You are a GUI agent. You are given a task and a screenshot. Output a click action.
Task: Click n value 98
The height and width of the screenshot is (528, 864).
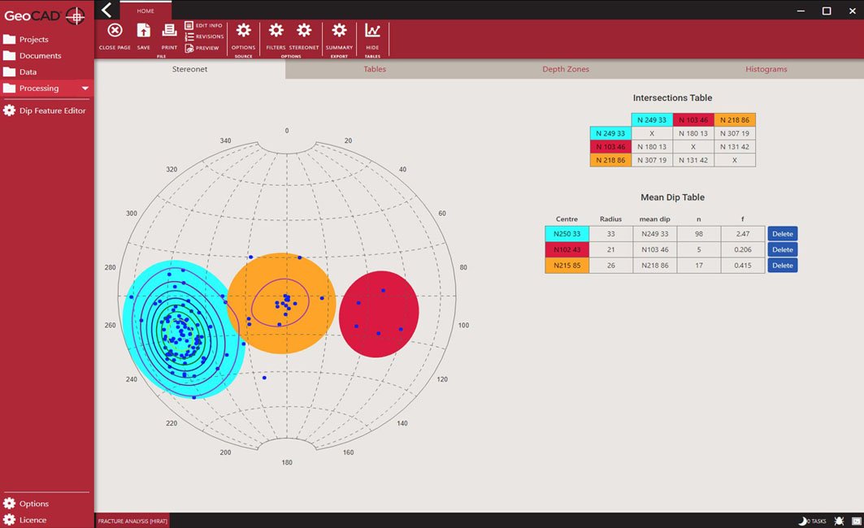pos(699,233)
